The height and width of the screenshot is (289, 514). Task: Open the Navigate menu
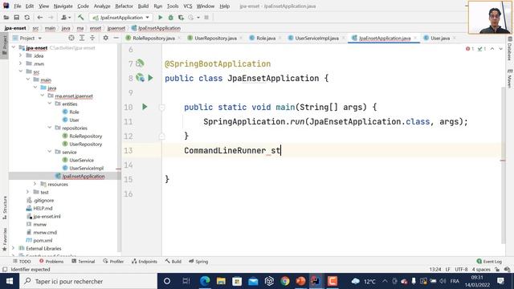pyautogui.click(x=63, y=6)
